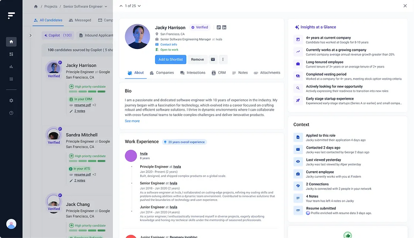Click the home icon in the breadcrumb
The width and height of the screenshot is (414, 238).
(36, 6)
